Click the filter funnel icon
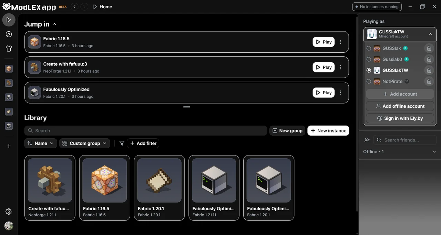This screenshot has height=235, width=441. click(122, 143)
